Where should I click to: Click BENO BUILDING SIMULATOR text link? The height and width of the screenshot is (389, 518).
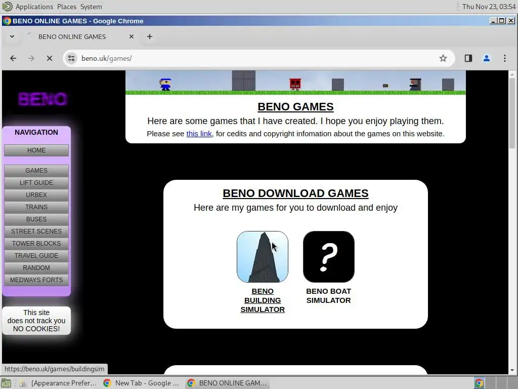(x=263, y=300)
